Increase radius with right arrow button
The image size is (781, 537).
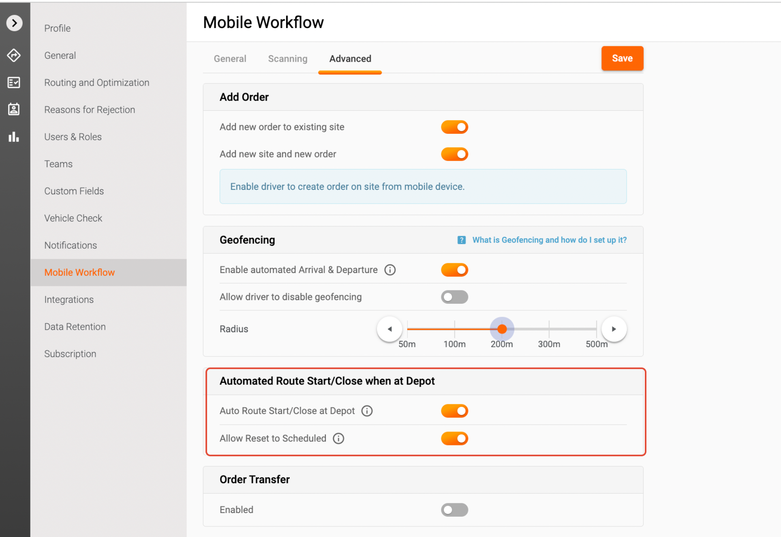tap(614, 329)
